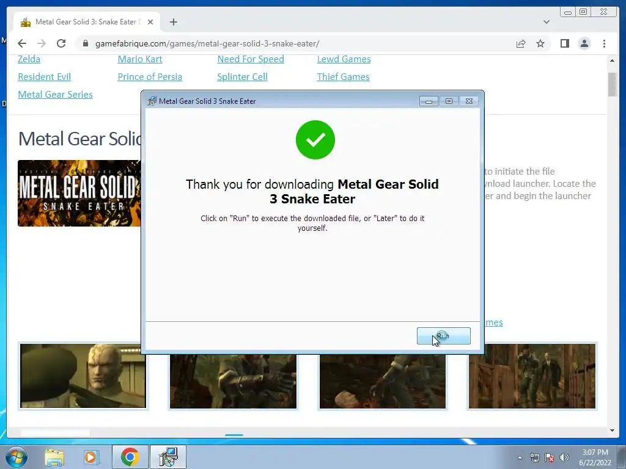This screenshot has height=469, width=626.
Task: Open the first screenshot of the bald soldier
Action: click(83, 376)
